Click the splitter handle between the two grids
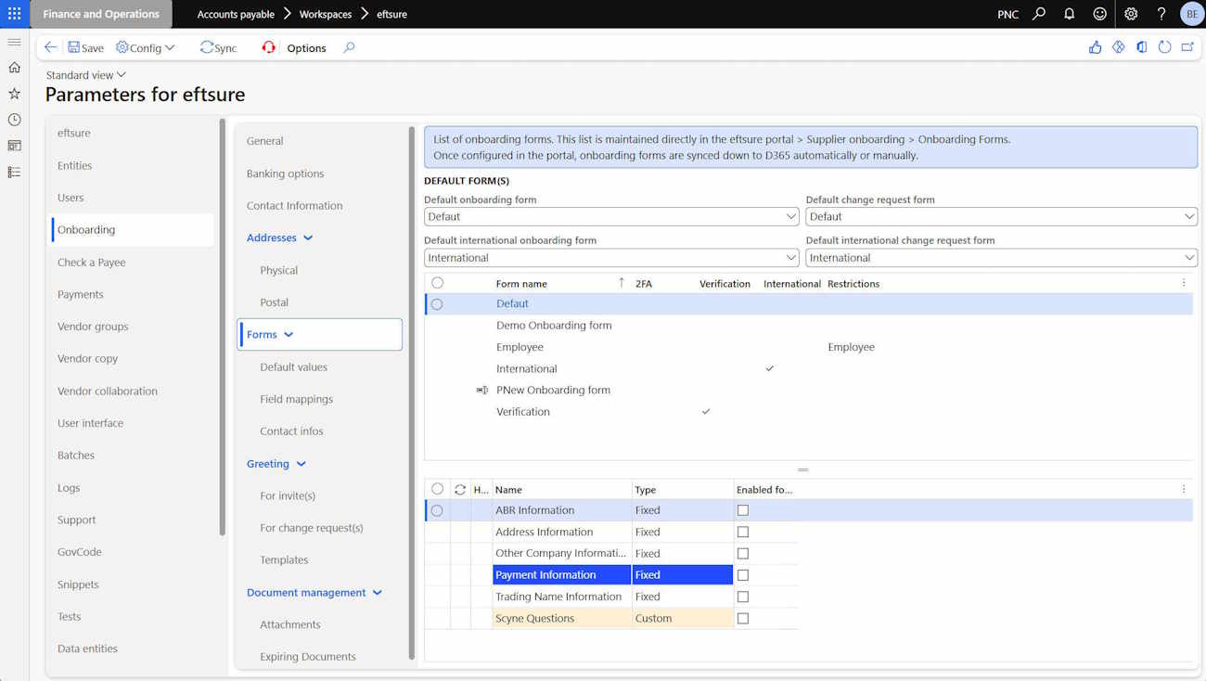 pos(803,469)
